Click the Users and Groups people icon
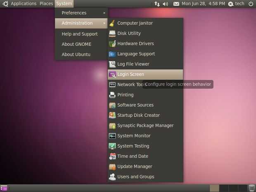This screenshot has width=256, height=192. tap(112, 177)
